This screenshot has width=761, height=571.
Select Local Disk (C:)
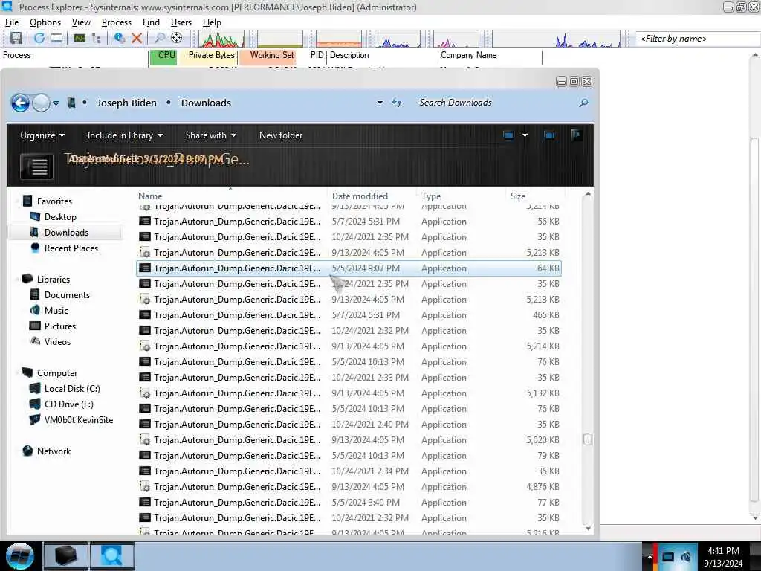[72, 389]
